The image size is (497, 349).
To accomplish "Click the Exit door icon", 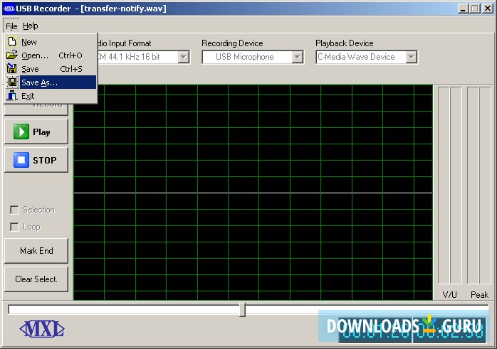I will click(12, 96).
